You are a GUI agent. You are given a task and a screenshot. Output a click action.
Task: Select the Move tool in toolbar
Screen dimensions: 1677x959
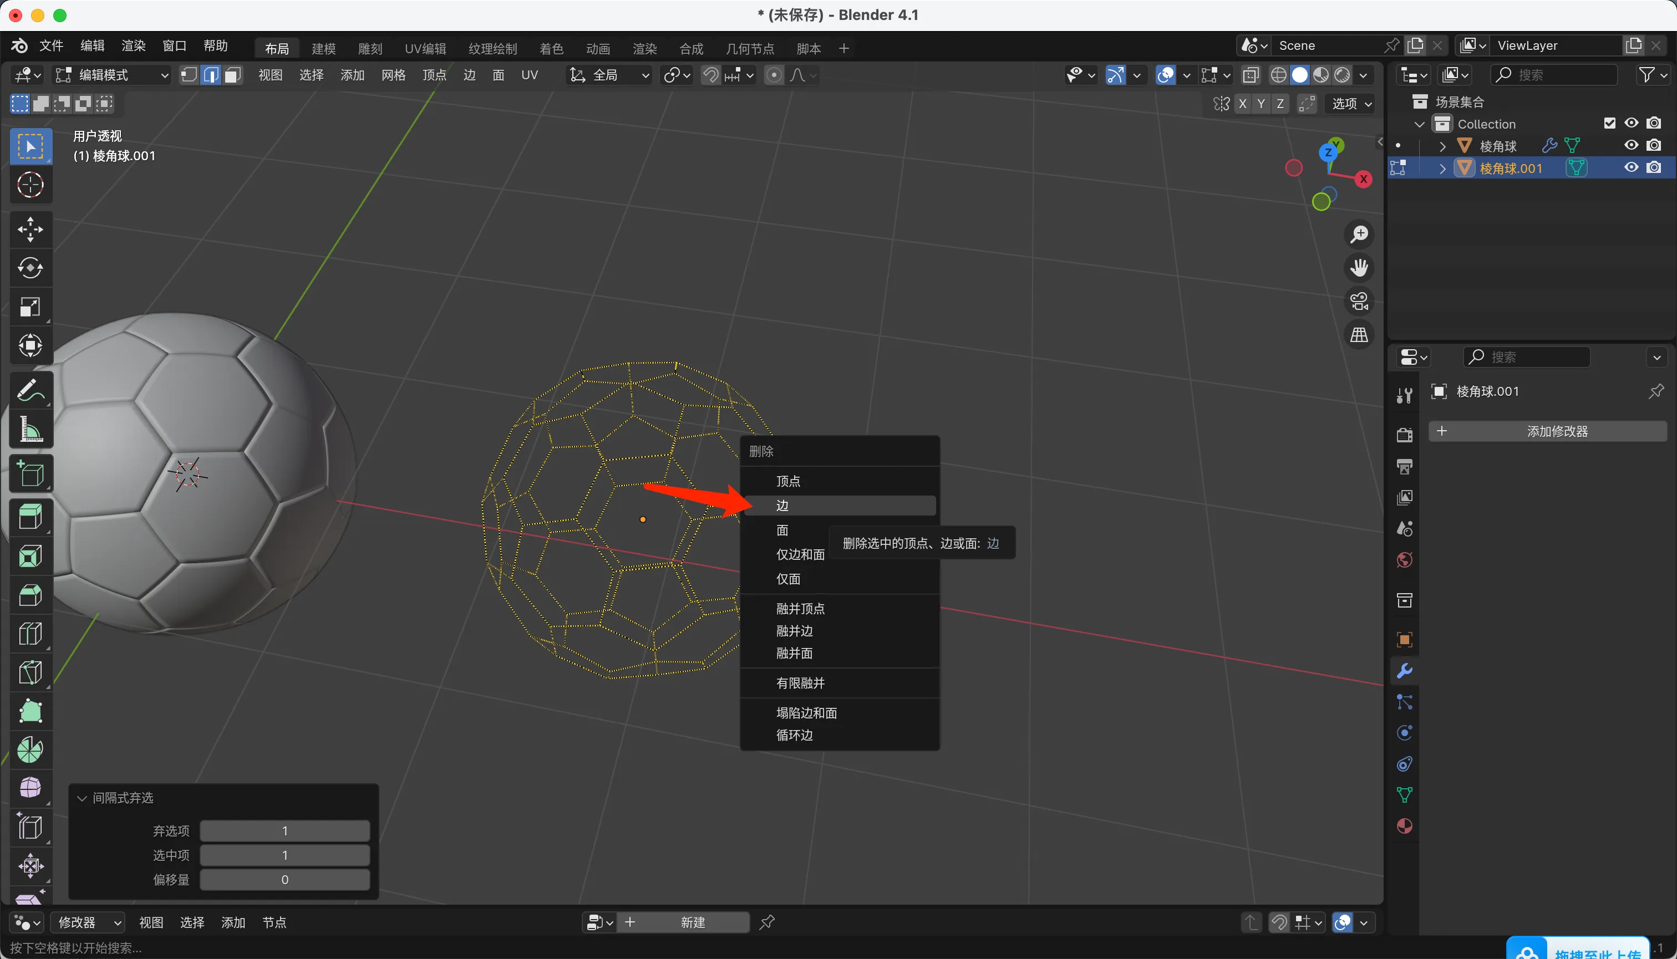(31, 230)
